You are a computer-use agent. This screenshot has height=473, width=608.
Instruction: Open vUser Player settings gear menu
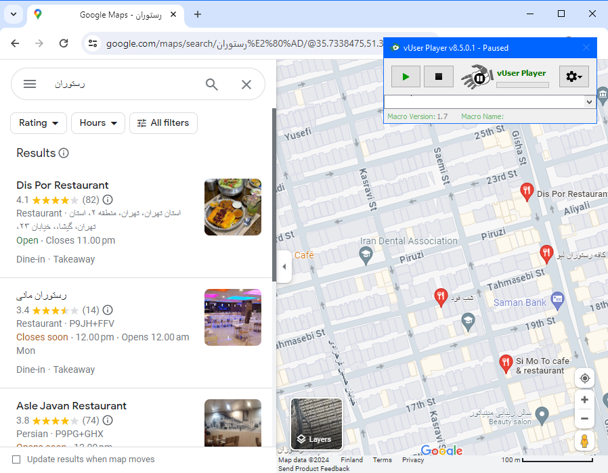point(574,76)
